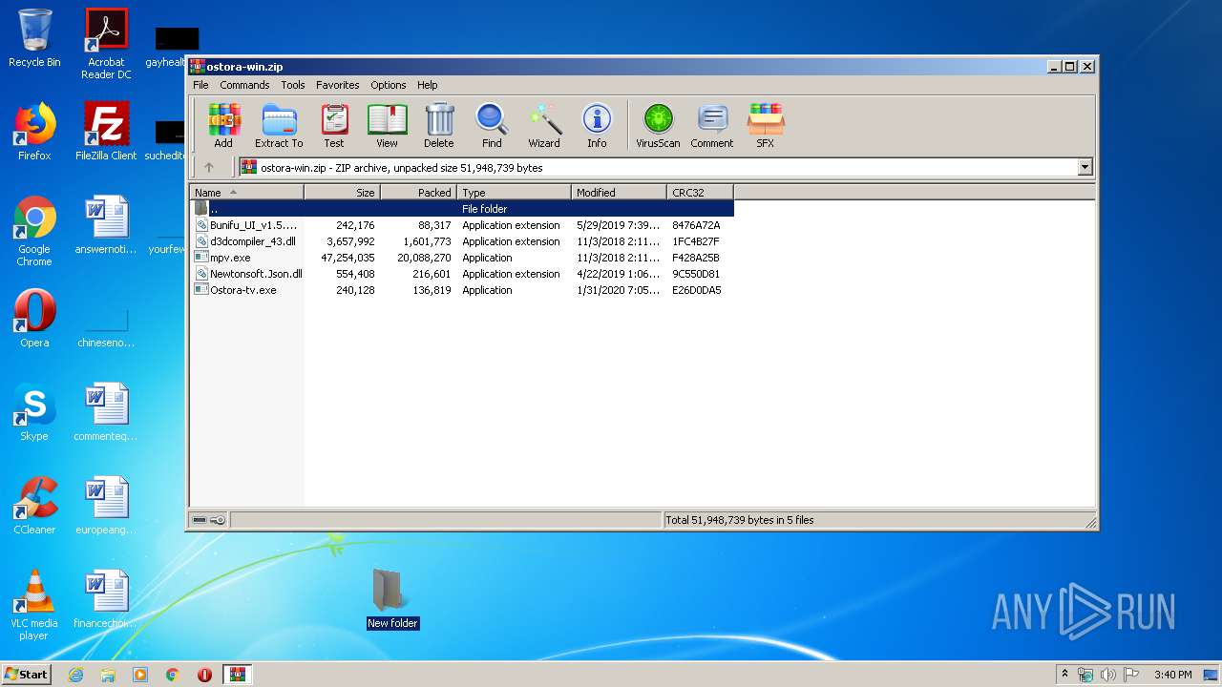Screen dimensions: 1222x687
Task: Open the Commands menu
Action: coord(244,85)
